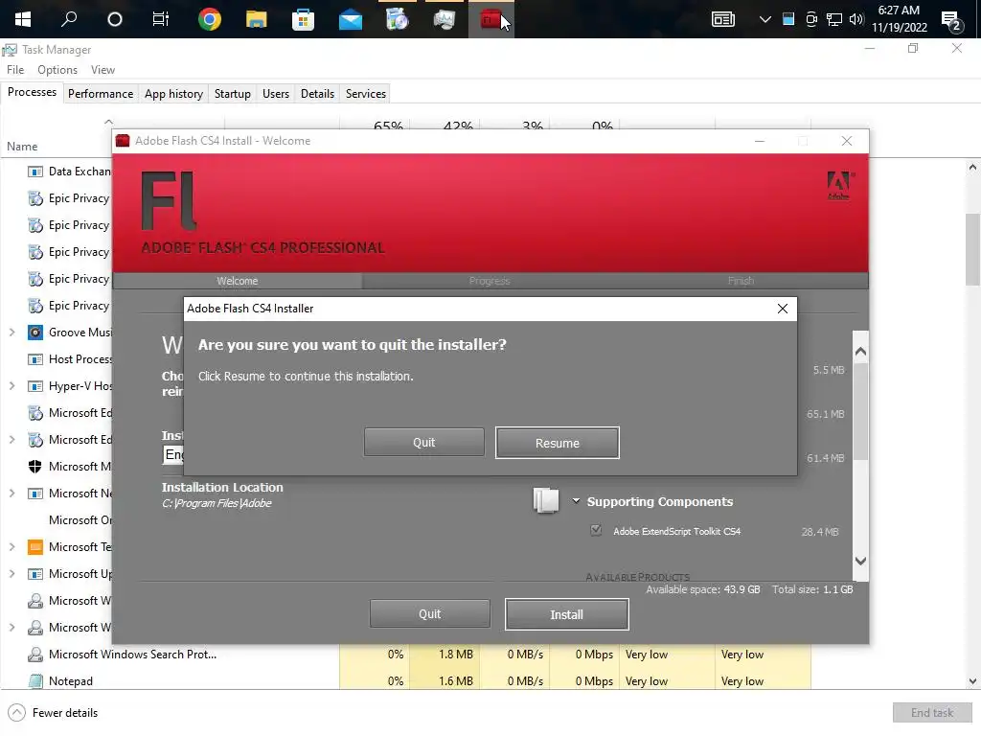Select the Processes tab
The width and height of the screenshot is (981, 736).
(32, 92)
